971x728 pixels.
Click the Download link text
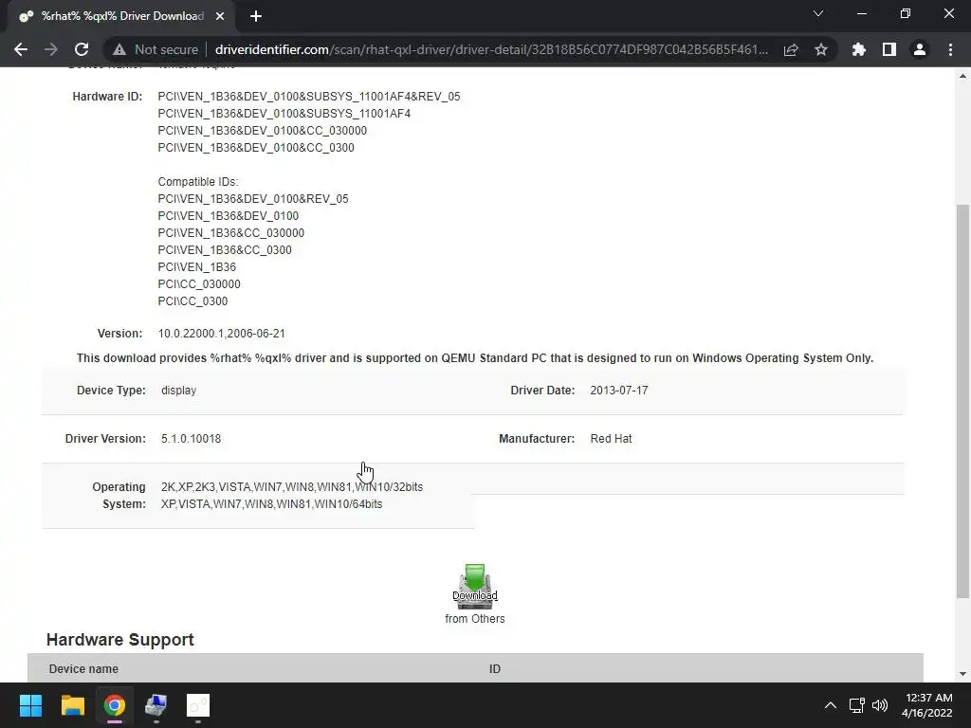point(475,595)
